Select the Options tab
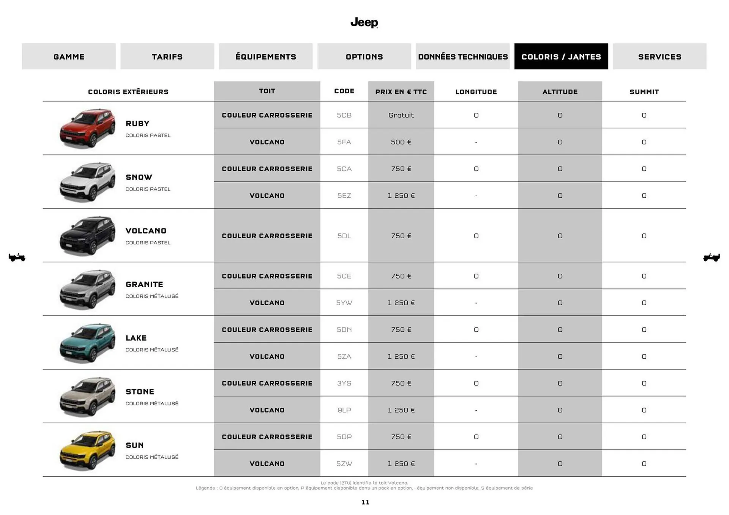The width and height of the screenshot is (729, 515). (x=364, y=57)
